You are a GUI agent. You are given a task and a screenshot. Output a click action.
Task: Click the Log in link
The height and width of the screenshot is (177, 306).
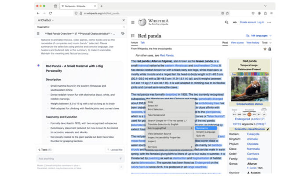pos(261,22)
